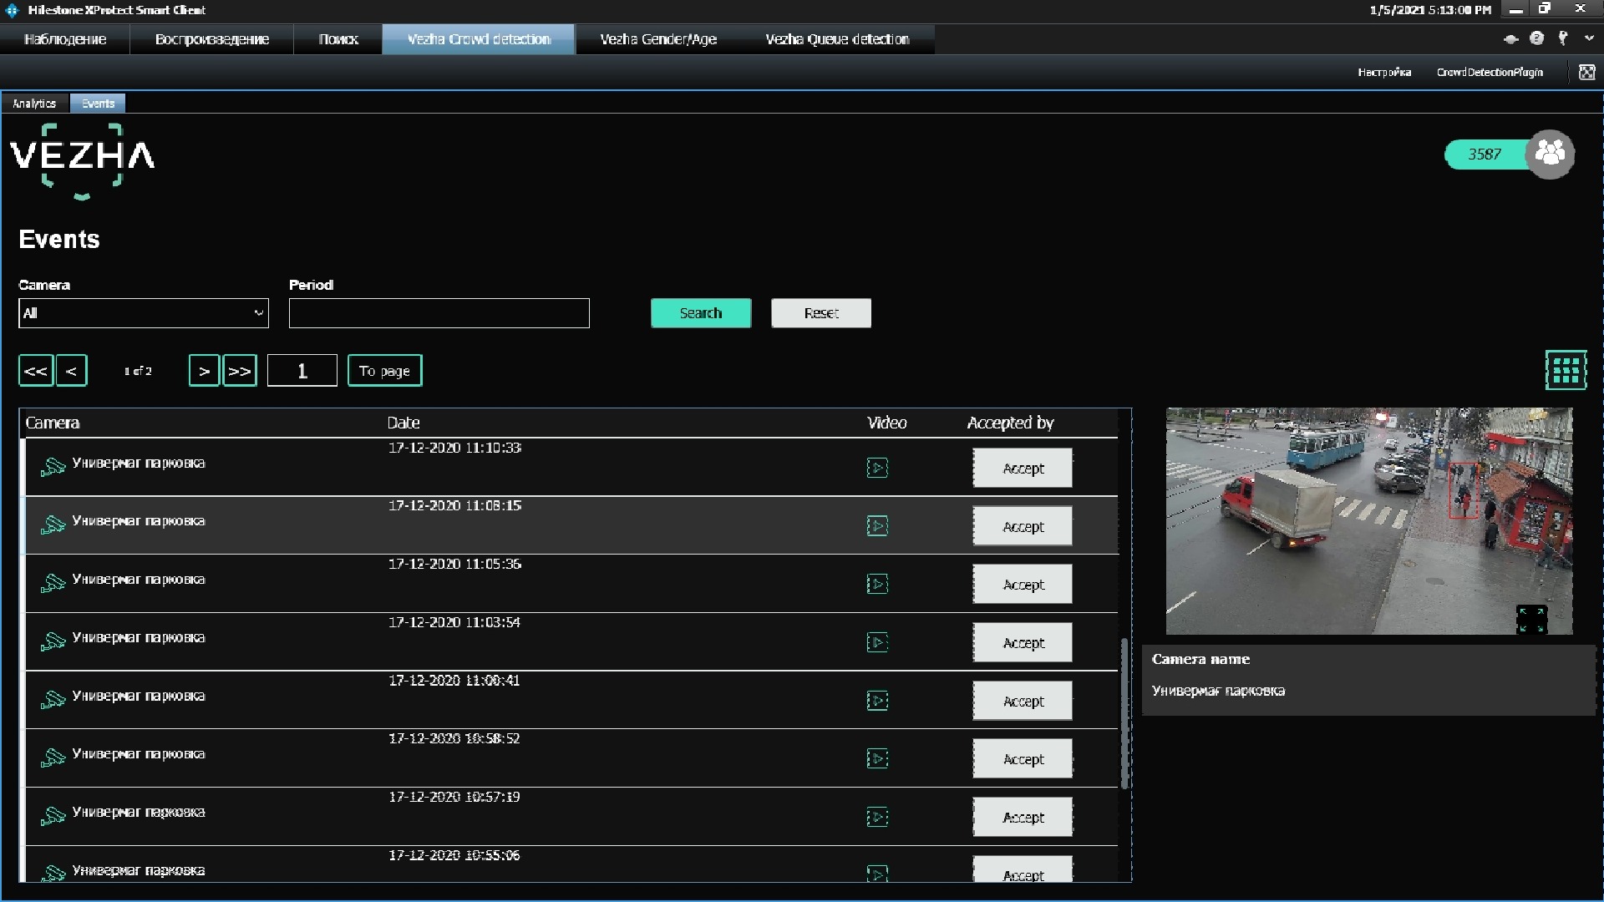This screenshot has height=902, width=1604.
Task: Open the Camera filter dropdown
Action: (144, 313)
